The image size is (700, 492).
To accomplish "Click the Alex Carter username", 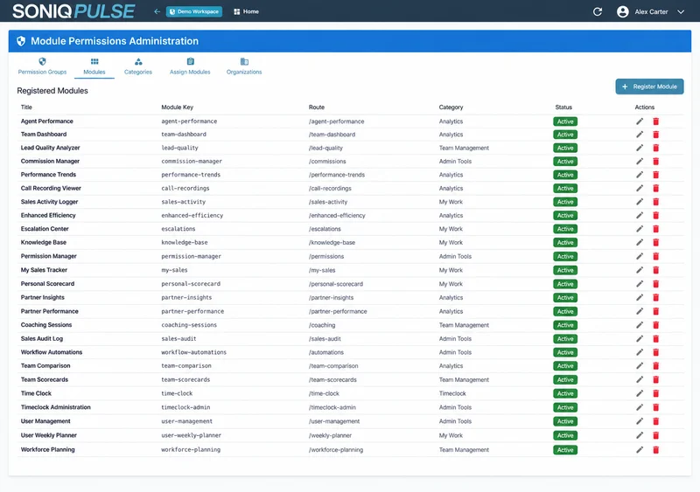I will [x=651, y=11].
